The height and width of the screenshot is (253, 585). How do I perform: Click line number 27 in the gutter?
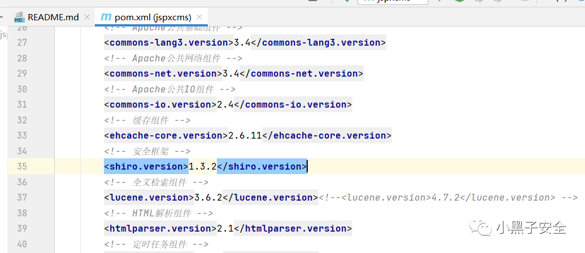coord(22,42)
